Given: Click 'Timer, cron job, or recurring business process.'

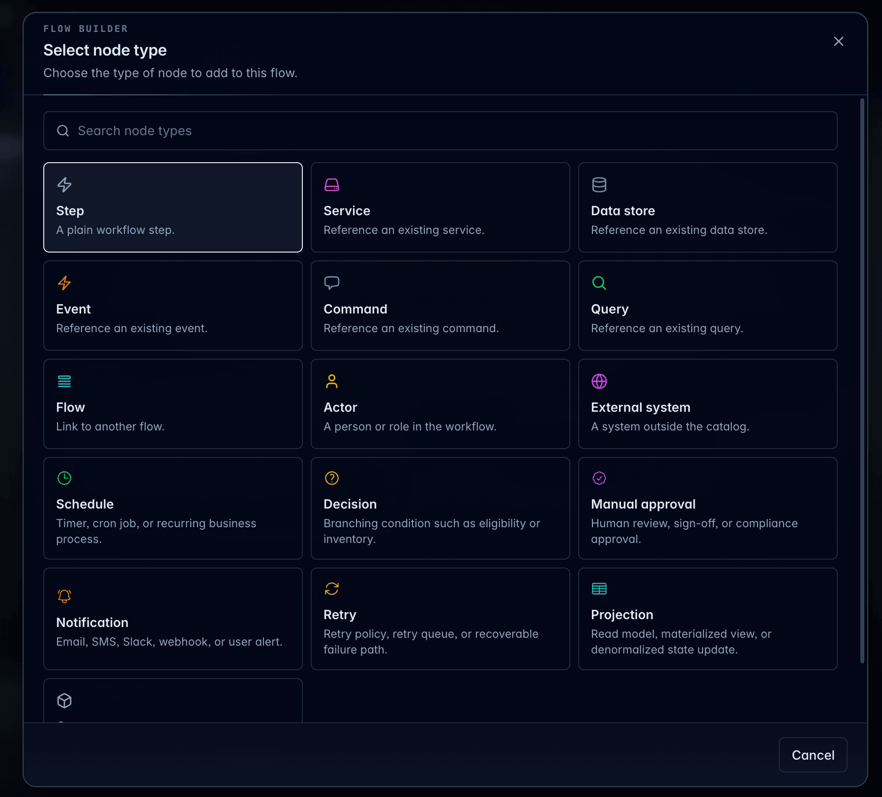Looking at the screenshot, I should [156, 531].
